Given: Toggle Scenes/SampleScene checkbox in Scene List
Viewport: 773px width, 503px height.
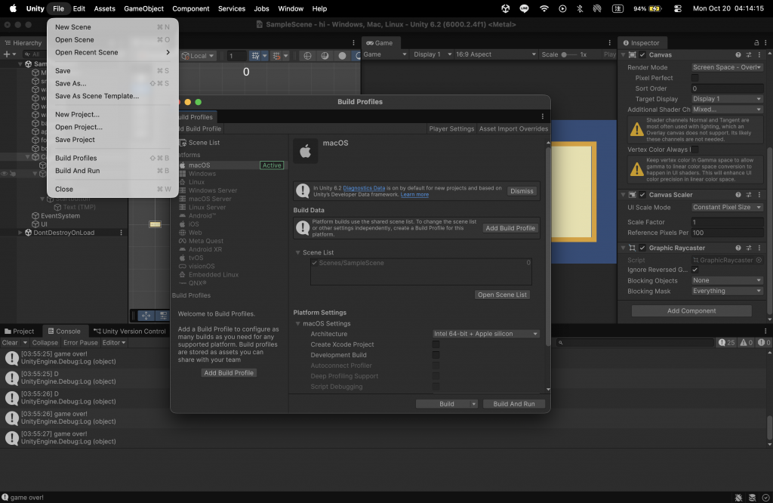Looking at the screenshot, I should tap(315, 263).
